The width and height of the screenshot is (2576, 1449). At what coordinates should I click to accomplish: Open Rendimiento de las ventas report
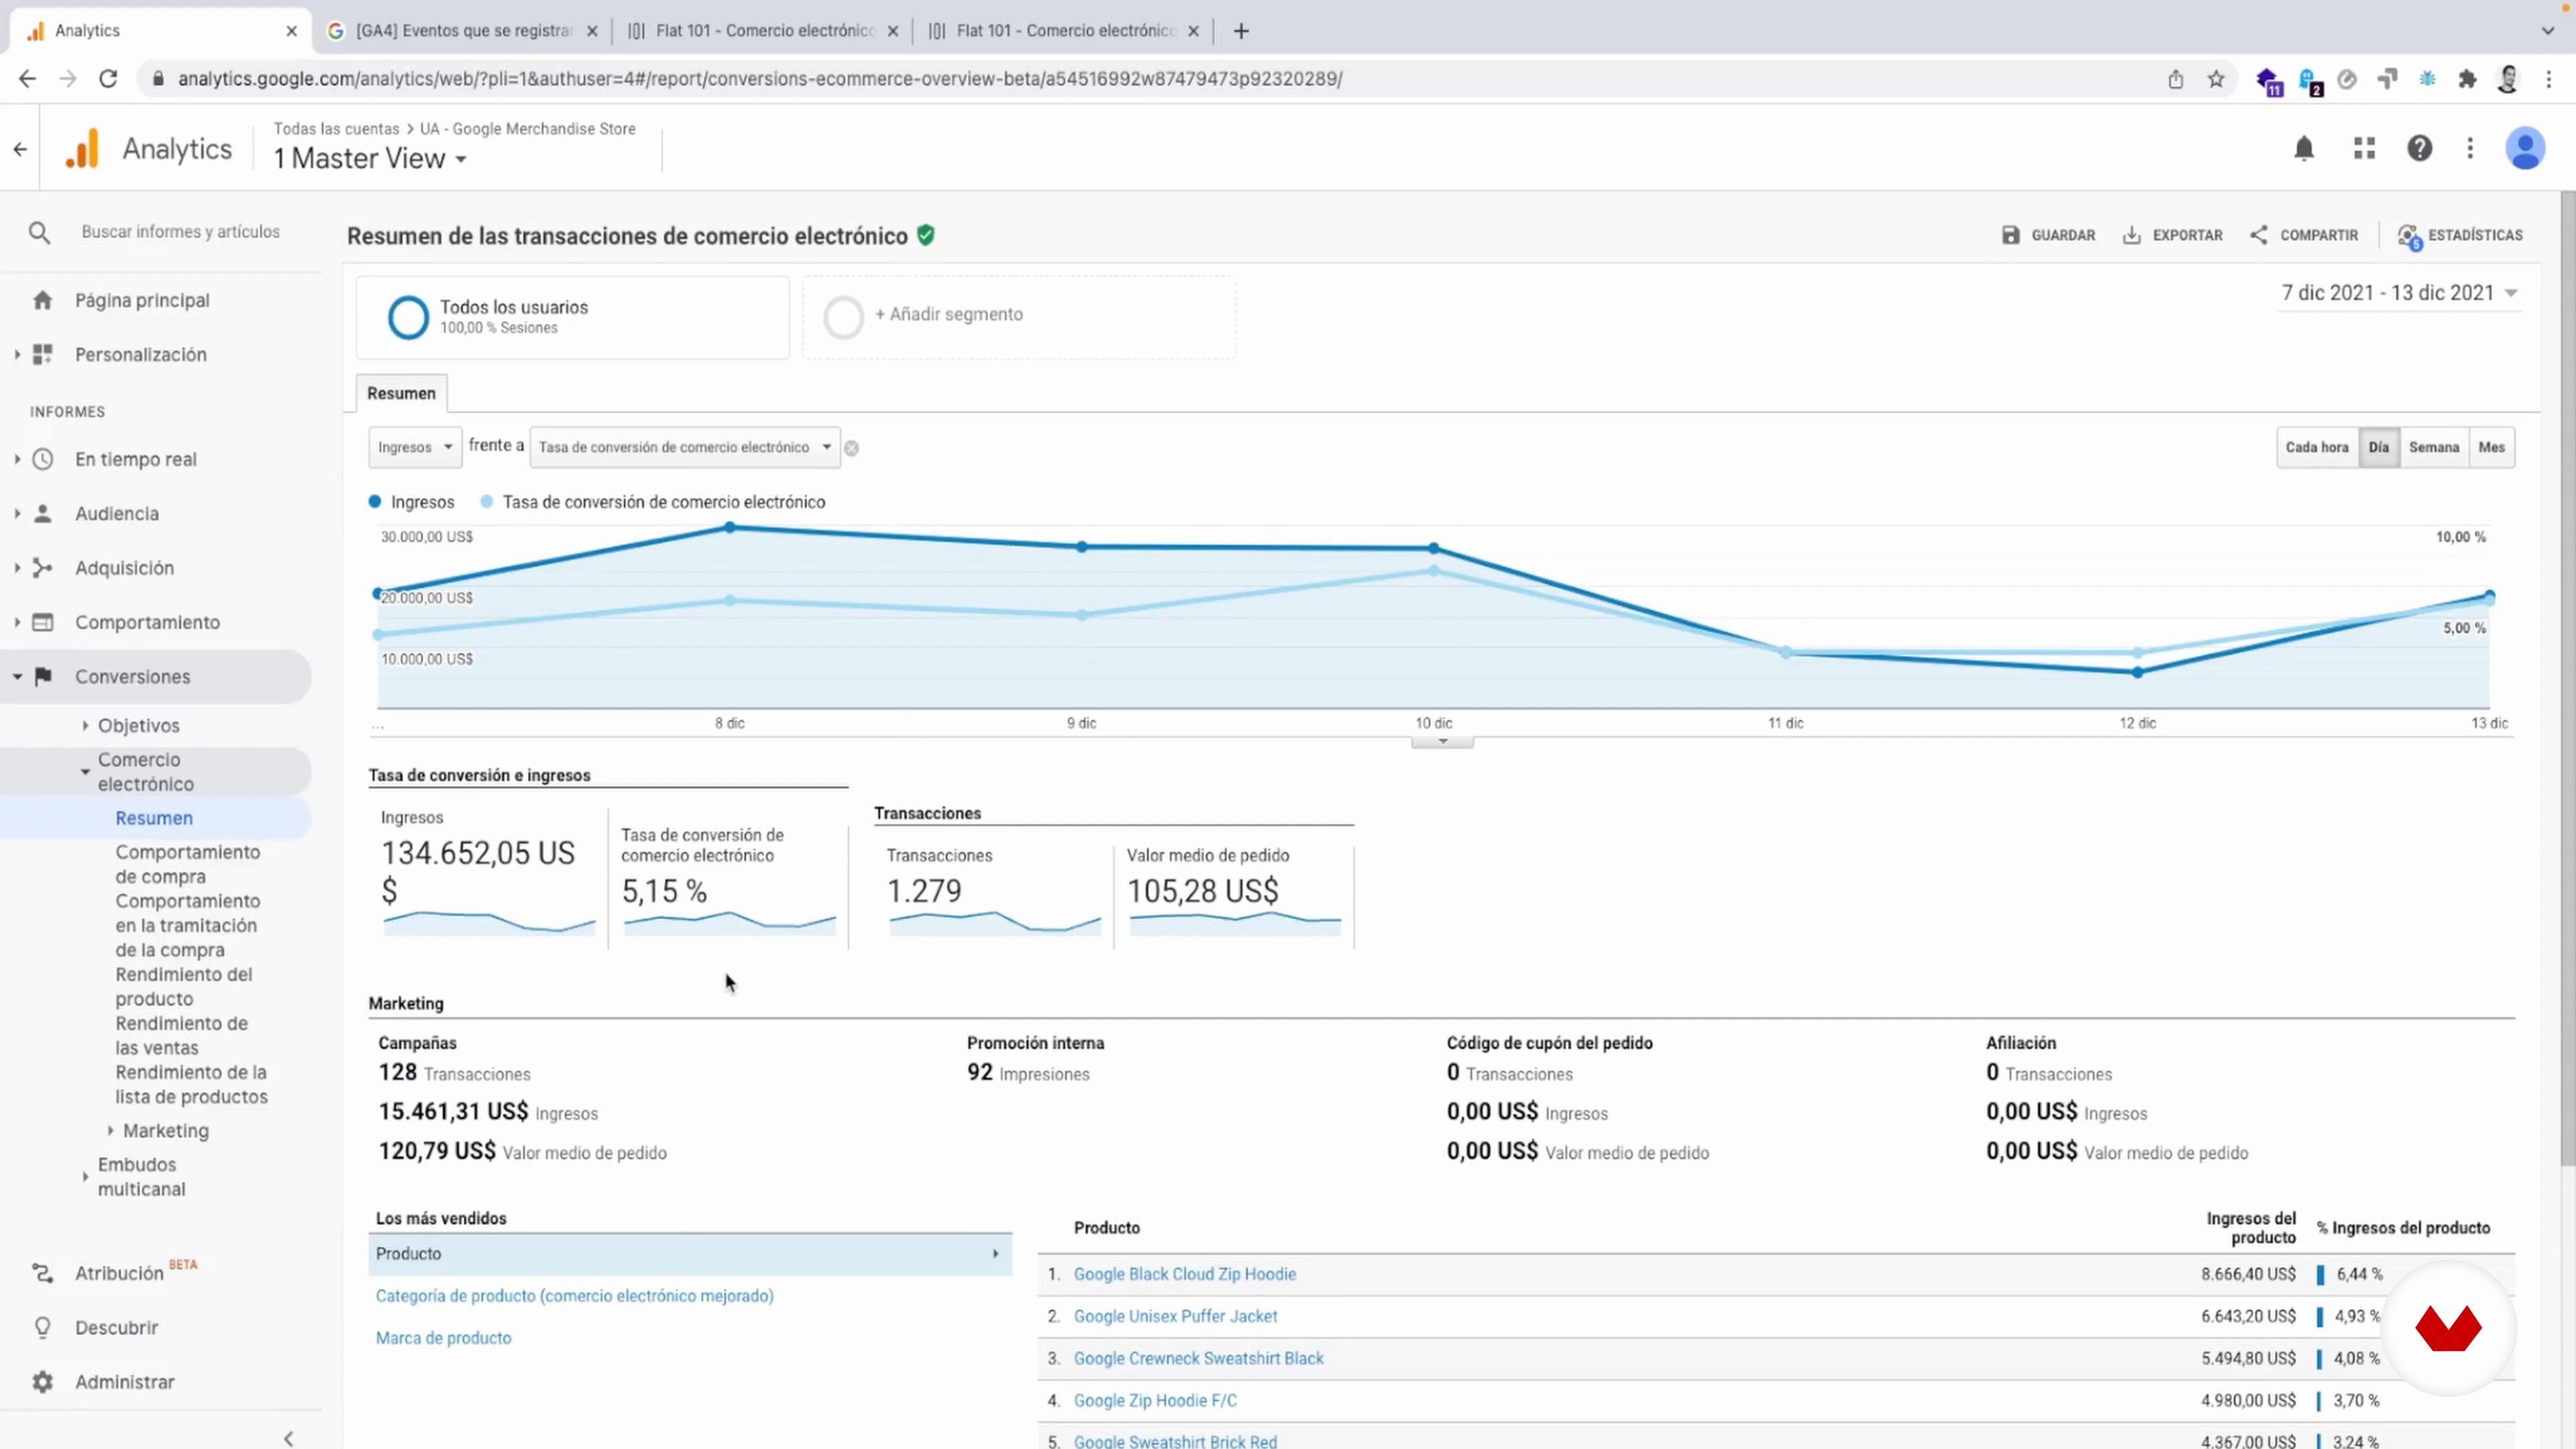click(181, 1035)
